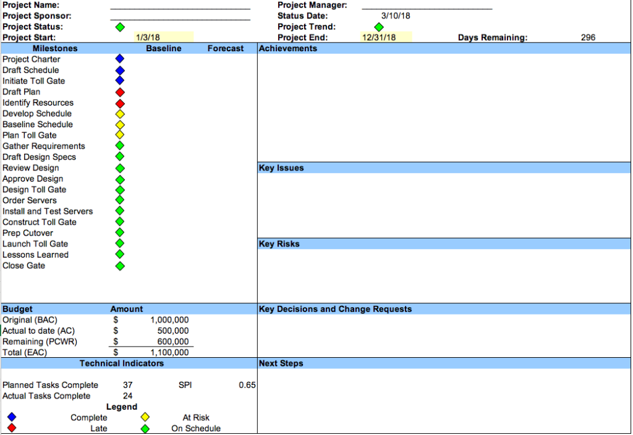The height and width of the screenshot is (435, 633).
Task: Select the blue diamond beside Project Charter
Action: coord(119,59)
